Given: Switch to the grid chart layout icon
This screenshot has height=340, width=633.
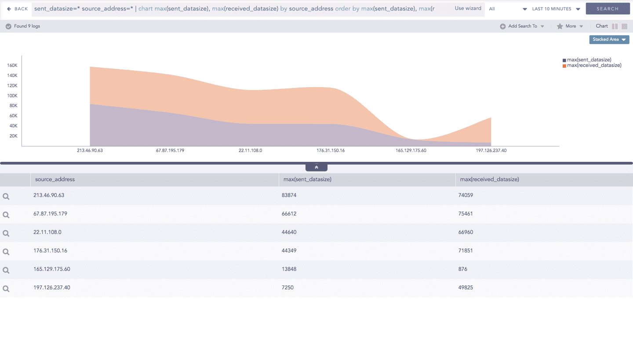Looking at the screenshot, I should [624, 26].
